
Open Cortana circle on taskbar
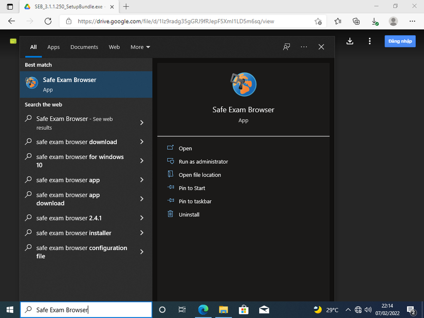(x=162, y=310)
